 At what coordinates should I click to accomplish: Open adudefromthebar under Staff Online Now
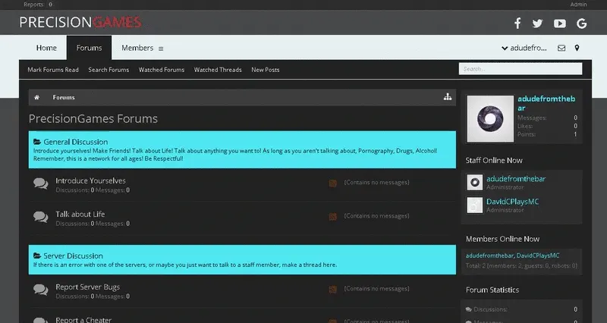point(516,179)
